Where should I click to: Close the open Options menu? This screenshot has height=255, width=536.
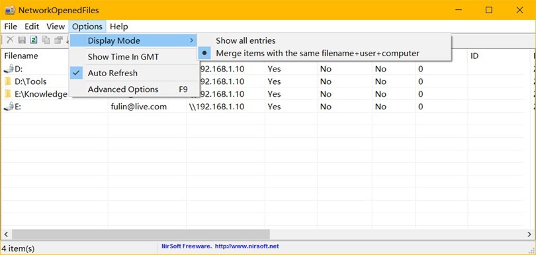click(x=87, y=26)
